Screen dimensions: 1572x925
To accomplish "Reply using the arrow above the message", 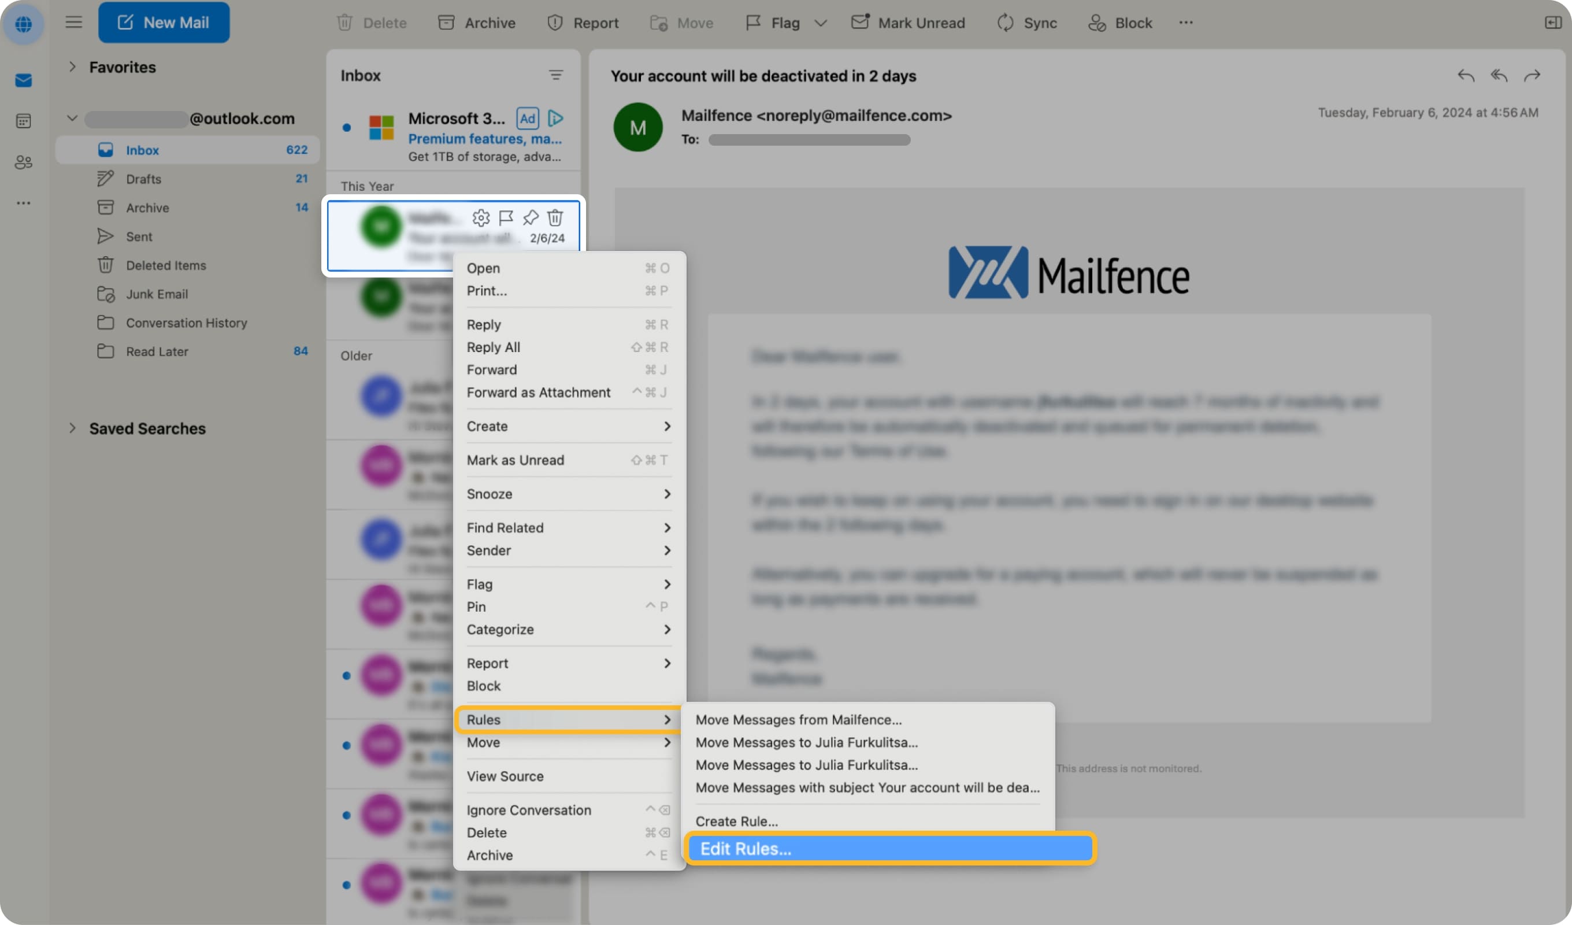I will click(x=1466, y=76).
